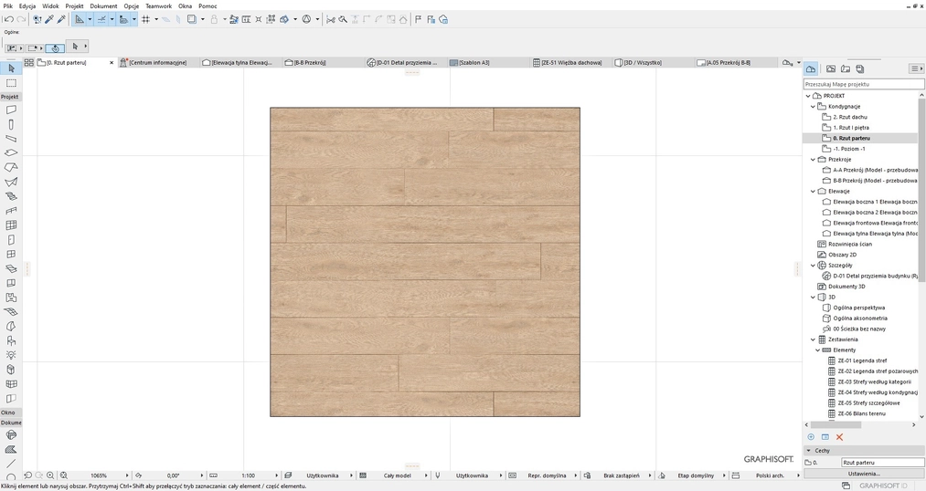The image size is (926, 491).
Task: Select the Column tool in toolbox
Action: (x=11, y=124)
